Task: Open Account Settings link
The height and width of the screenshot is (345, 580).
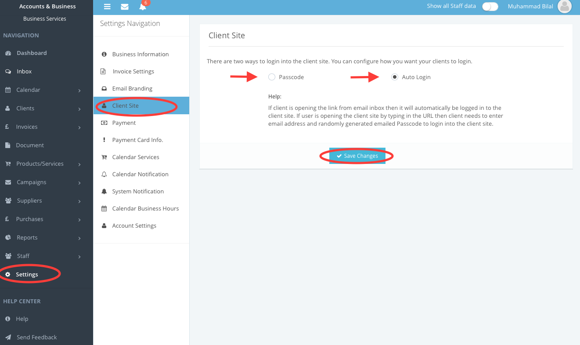Action: (134, 226)
